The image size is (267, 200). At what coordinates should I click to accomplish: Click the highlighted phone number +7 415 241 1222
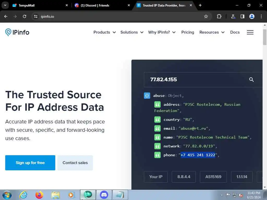(198, 155)
